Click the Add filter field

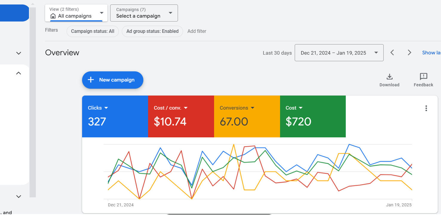click(x=197, y=31)
